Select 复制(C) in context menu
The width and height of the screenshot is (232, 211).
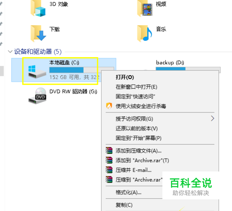124,205
